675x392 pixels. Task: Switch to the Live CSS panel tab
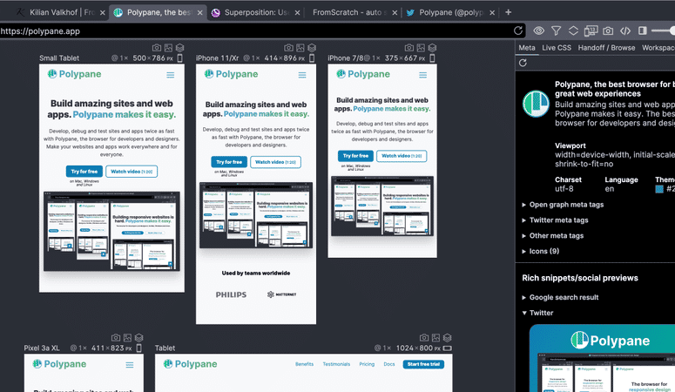tap(557, 48)
